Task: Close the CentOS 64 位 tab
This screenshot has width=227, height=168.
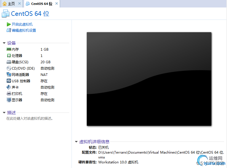Action: 57,3
